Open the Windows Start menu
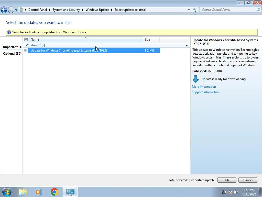 tap(7, 192)
